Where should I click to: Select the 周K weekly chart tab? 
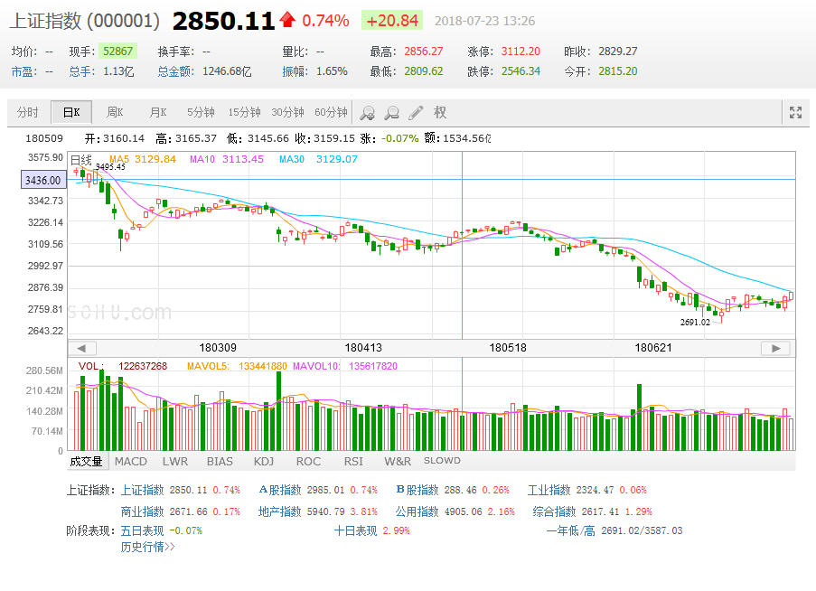[115, 113]
